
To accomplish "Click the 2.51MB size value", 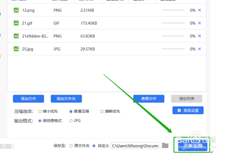I will [x=87, y=10].
